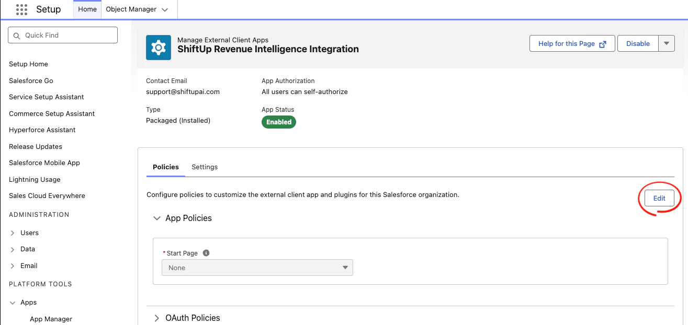Open Object Manager tab dropdown chevron
This screenshot has height=325, width=688.
point(165,9)
